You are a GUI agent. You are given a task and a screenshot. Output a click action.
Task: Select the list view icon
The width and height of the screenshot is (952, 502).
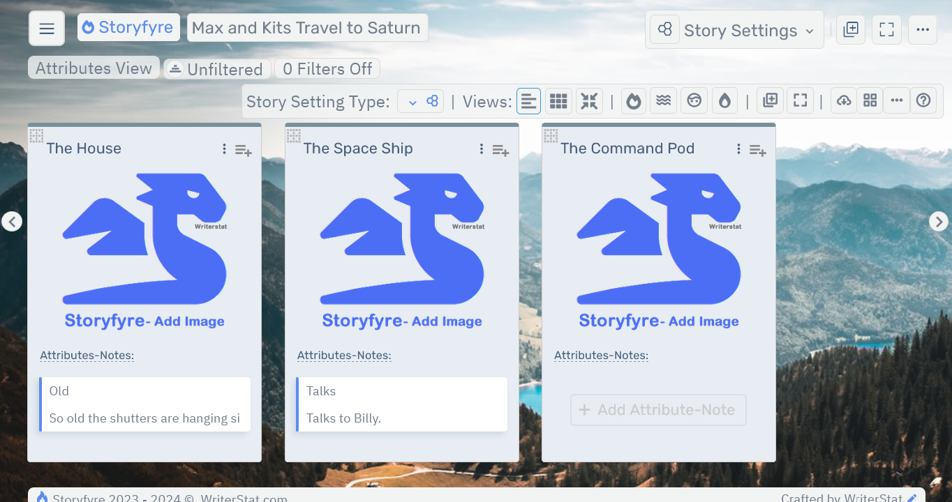pos(528,100)
